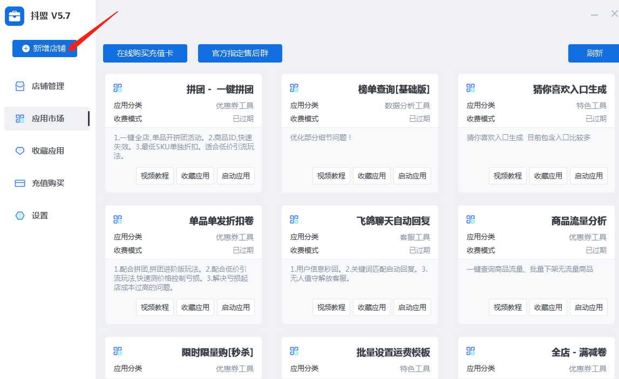Screen dimensions: 619x379
Task: Watch 视频教程 for 单品单发折扣卷
Action: (155, 307)
